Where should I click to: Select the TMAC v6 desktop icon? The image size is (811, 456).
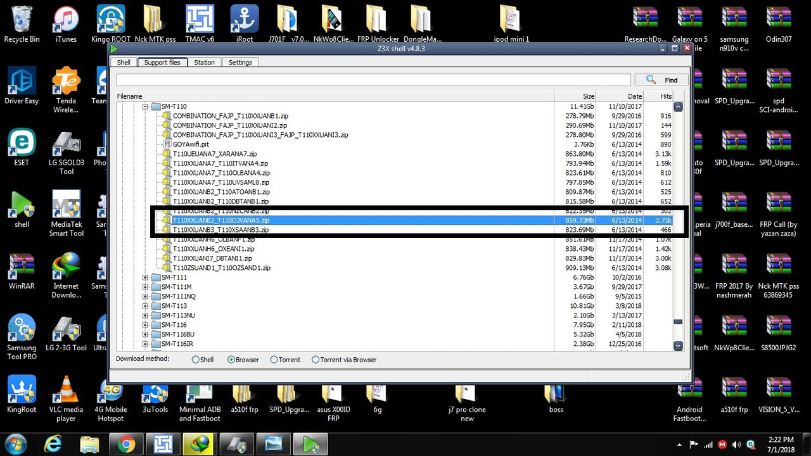pos(200,24)
